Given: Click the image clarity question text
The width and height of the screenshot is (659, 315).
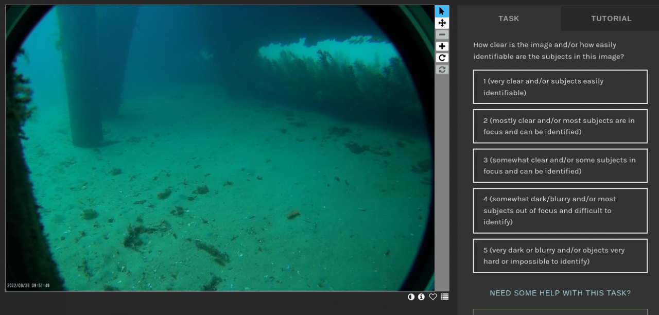Looking at the screenshot, I should [549, 50].
